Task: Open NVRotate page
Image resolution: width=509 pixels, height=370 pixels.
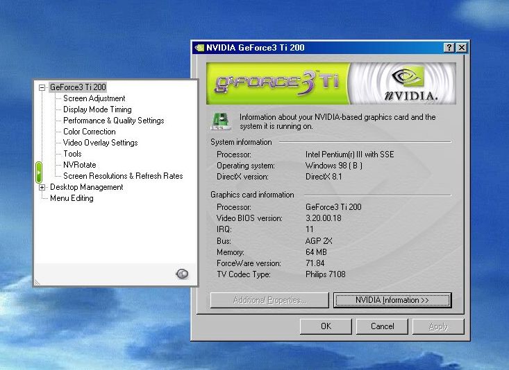Action: coord(80,165)
